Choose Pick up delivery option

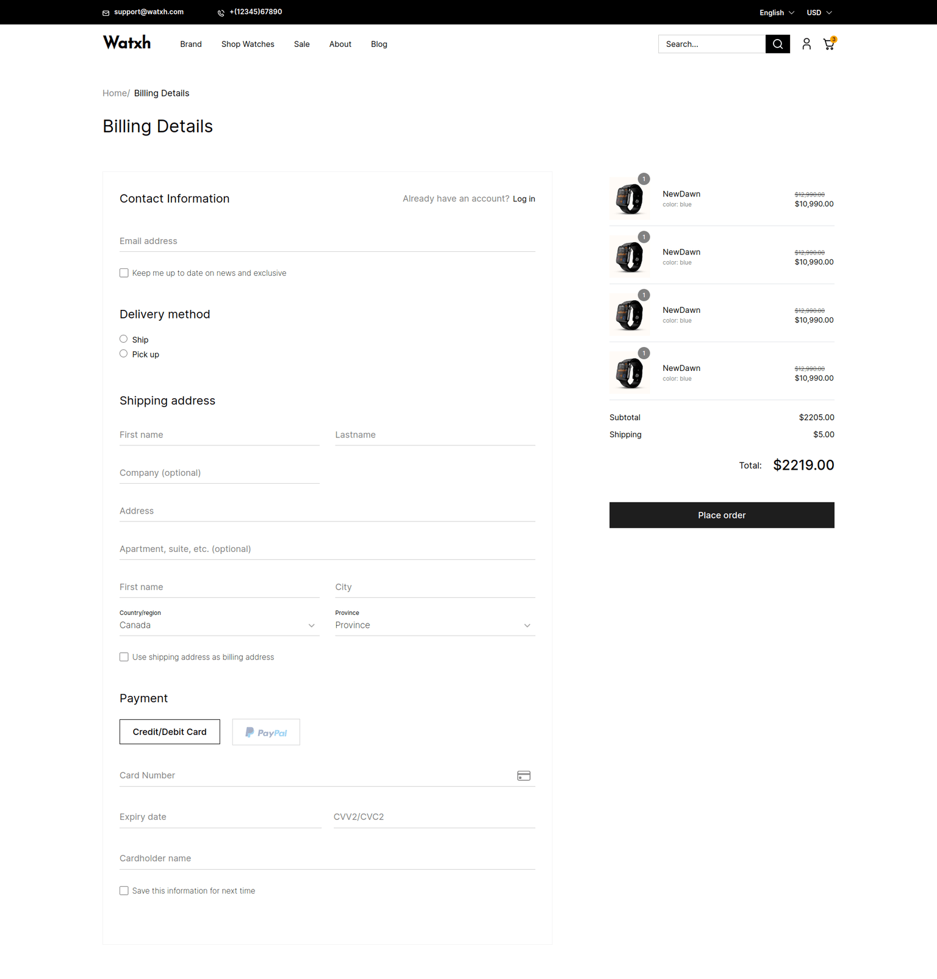[124, 354]
